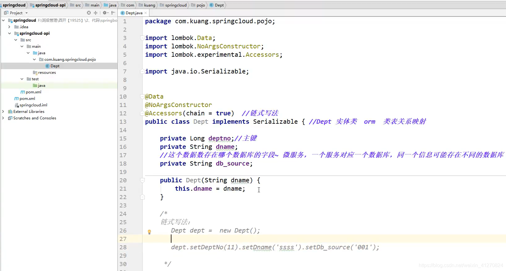506x271 pixels.
Task: Collapse the test folder node
Action: point(22,79)
